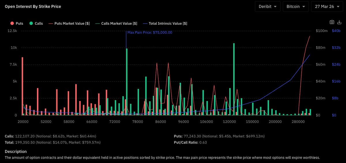Click the red put bar at strike 20000
346x163 pixels.
tap(22, 86)
